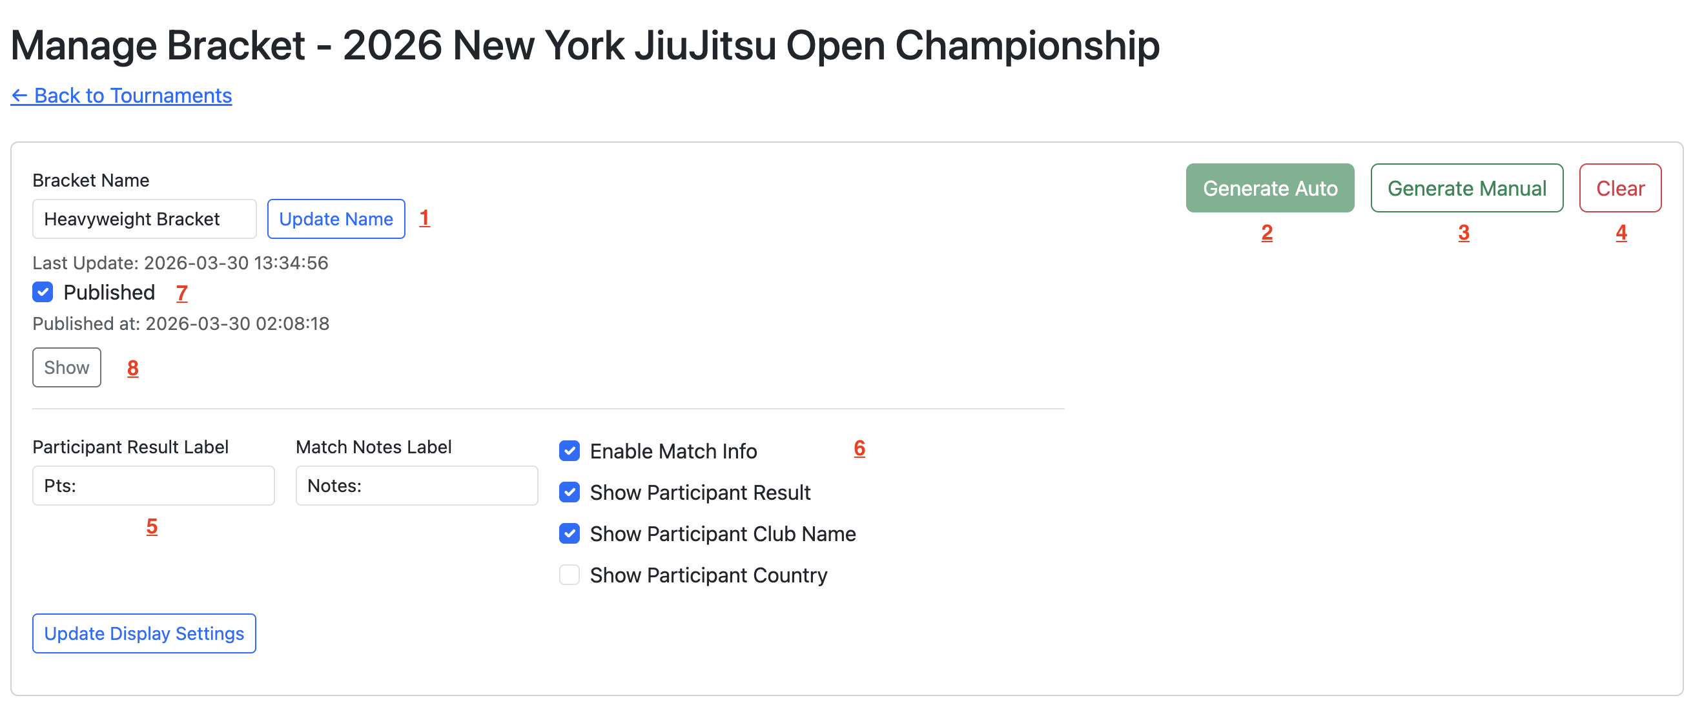Uncheck Show Participant Club Name
Viewport: 1693px width, 709px height.
coord(569,533)
